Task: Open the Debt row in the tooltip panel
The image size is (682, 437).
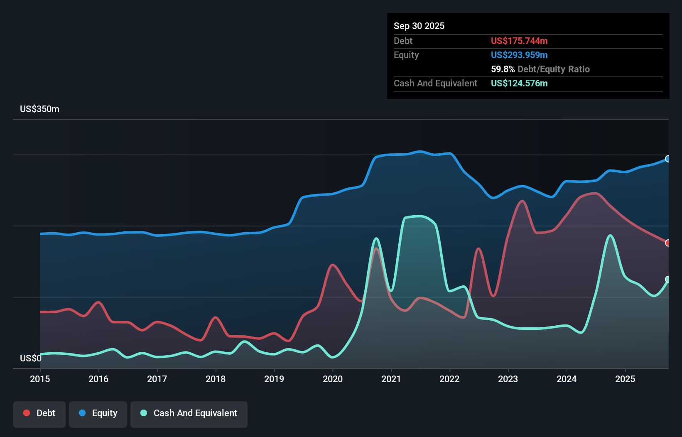Action: (x=403, y=41)
